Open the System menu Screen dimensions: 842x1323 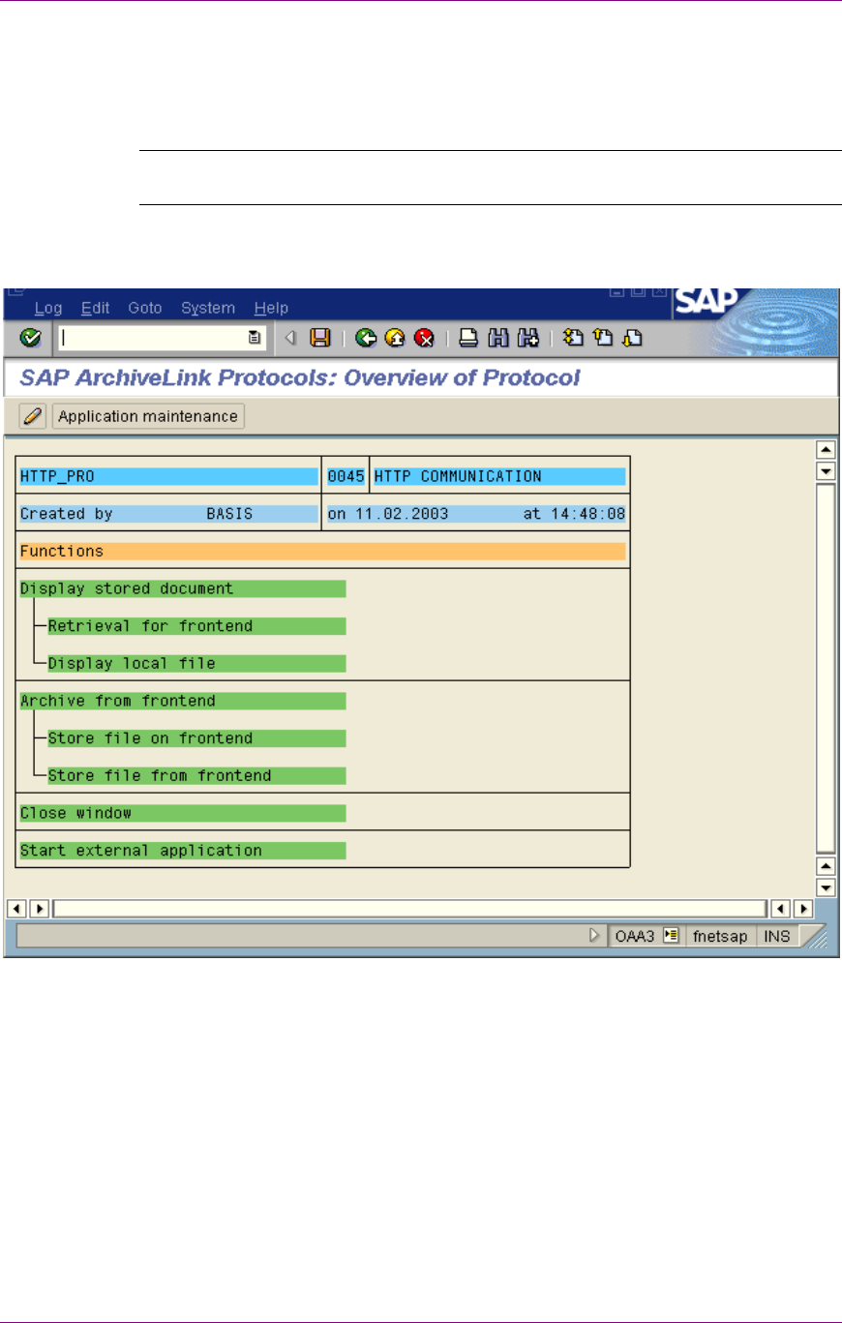[x=208, y=308]
